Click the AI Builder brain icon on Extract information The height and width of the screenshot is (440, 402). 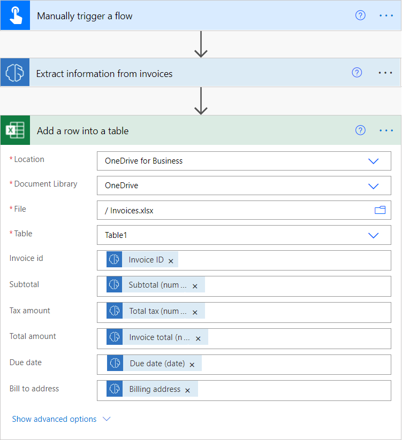(x=14, y=72)
